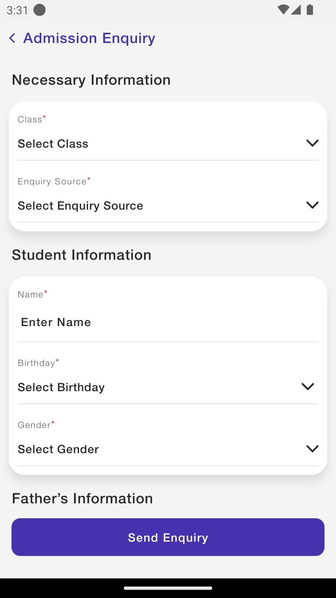
Task: Tap the Wi-Fi status icon
Action: tap(283, 10)
